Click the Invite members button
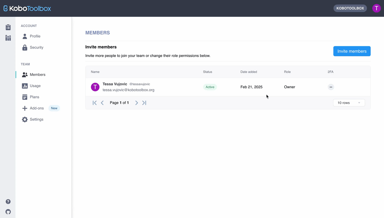 coord(352,51)
